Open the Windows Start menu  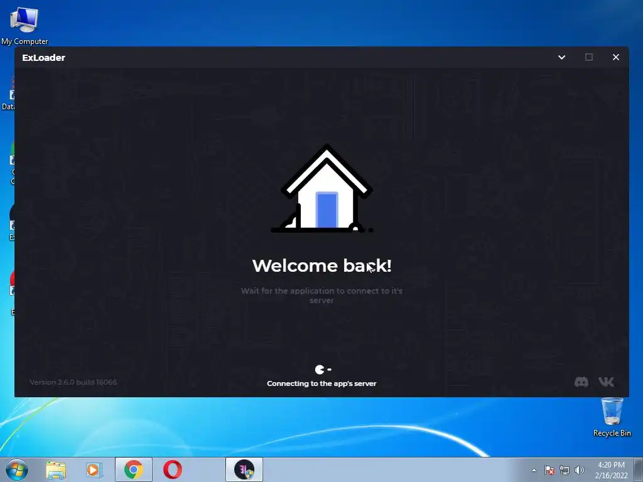point(17,469)
